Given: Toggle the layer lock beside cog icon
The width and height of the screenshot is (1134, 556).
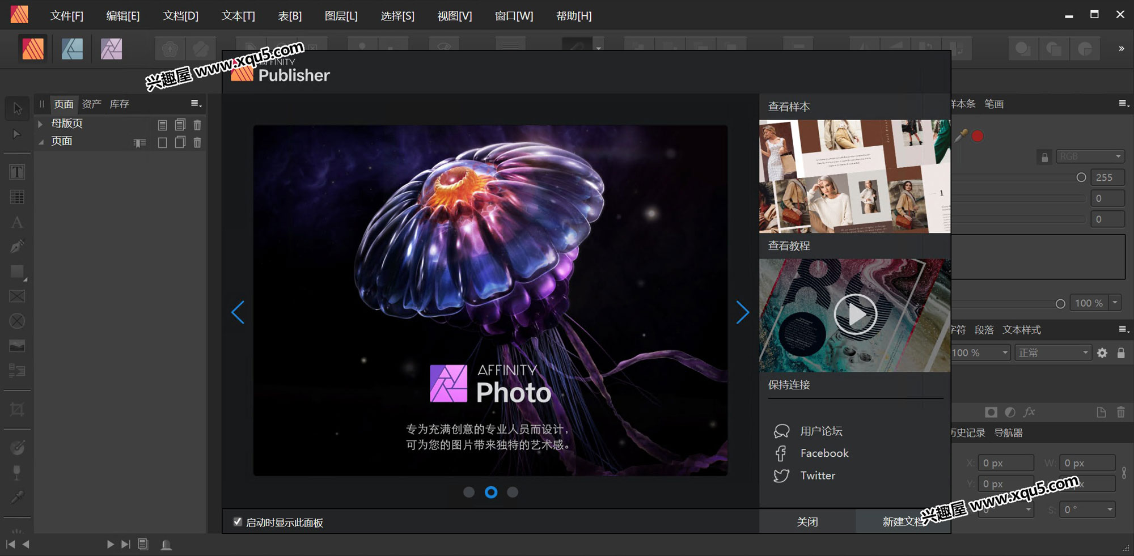Looking at the screenshot, I should click(x=1121, y=353).
